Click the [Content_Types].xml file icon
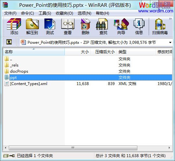The width and height of the screenshot is (175, 161). pos(7,83)
